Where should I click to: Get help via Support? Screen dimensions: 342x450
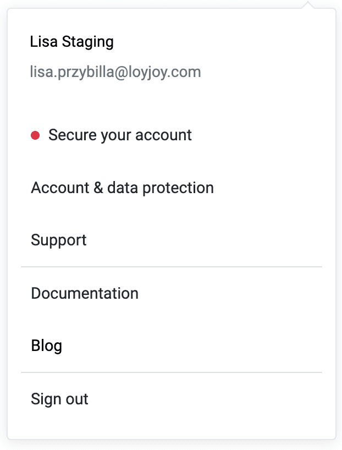pyautogui.click(x=58, y=240)
